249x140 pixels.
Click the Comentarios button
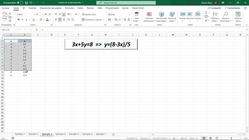pos(233,8)
